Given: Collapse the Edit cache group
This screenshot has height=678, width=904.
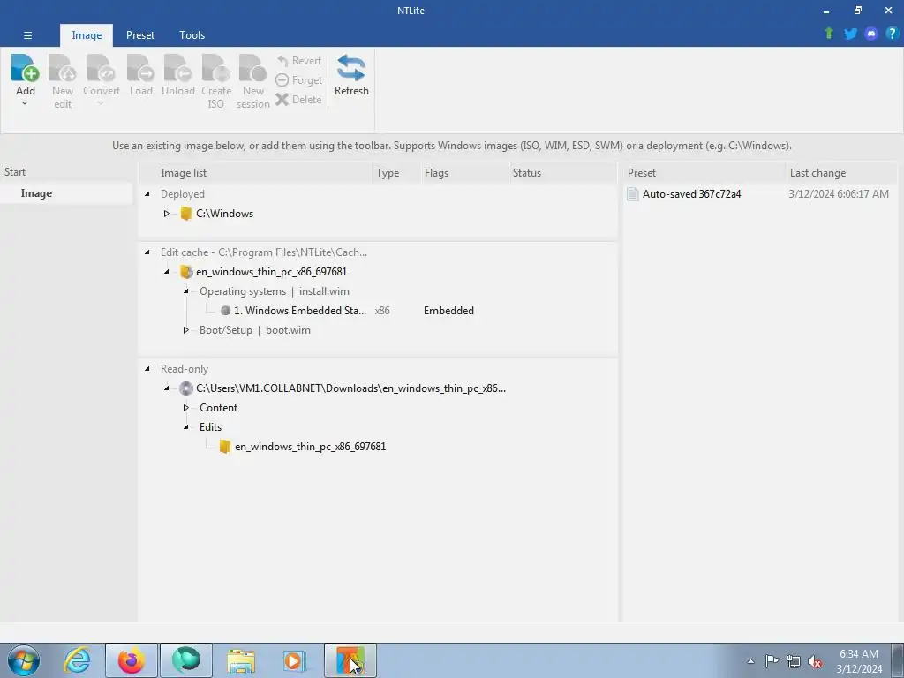Looking at the screenshot, I should [x=147, y=252].
